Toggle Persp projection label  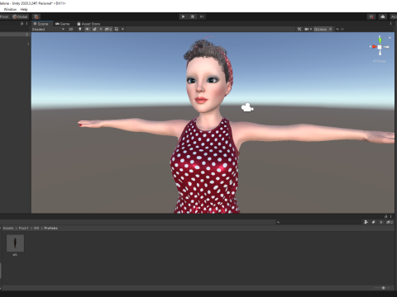[x=380, y=61]
